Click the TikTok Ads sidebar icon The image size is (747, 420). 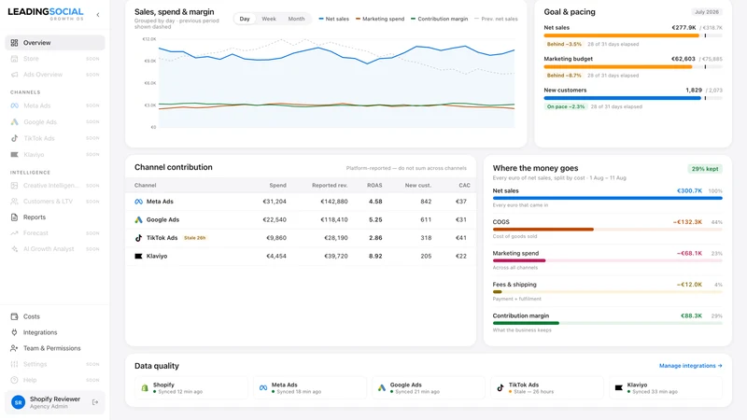click(14, 138)
